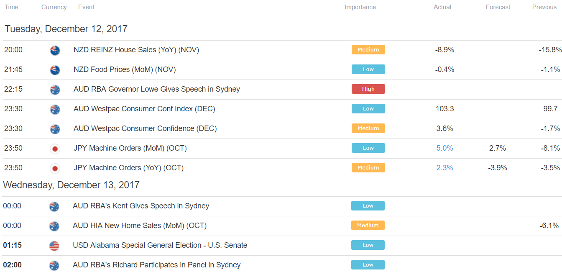Click Australia flag beside Westpac Consumer Conf Index
This screenshot has height=272, width=562.
[x=55, y=109]
